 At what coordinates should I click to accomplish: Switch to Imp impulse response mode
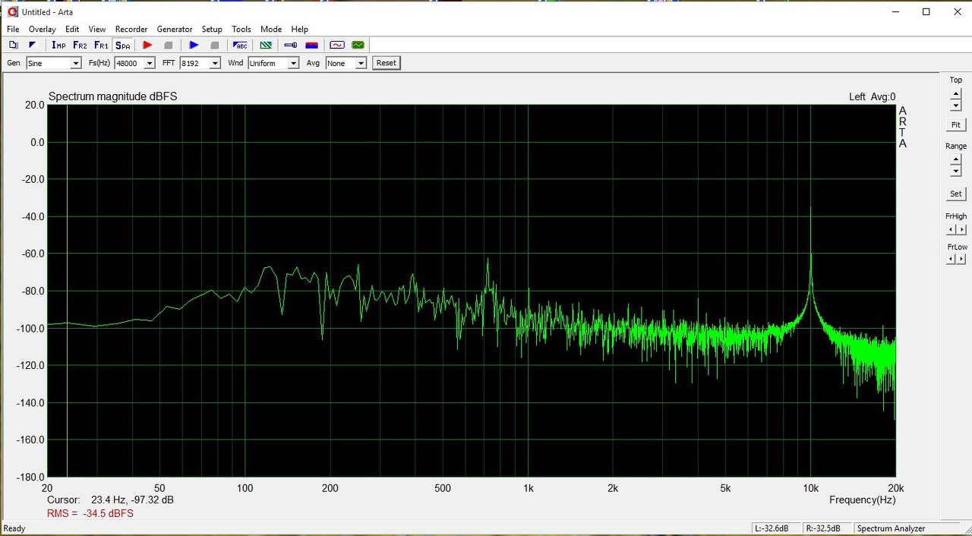(58, 46)
